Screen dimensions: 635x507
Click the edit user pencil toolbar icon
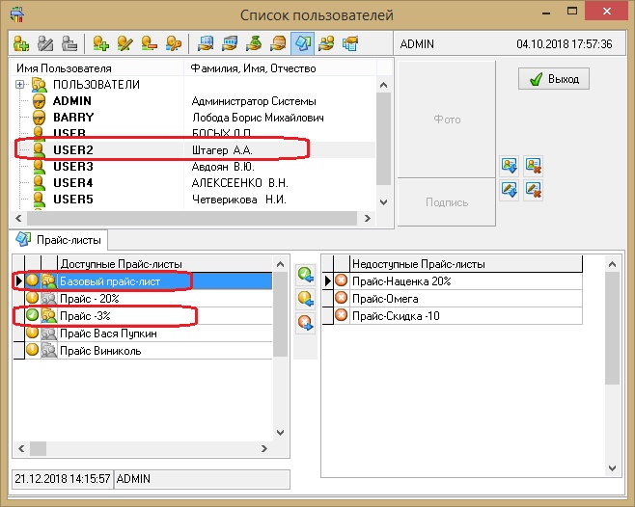point(124,43)
